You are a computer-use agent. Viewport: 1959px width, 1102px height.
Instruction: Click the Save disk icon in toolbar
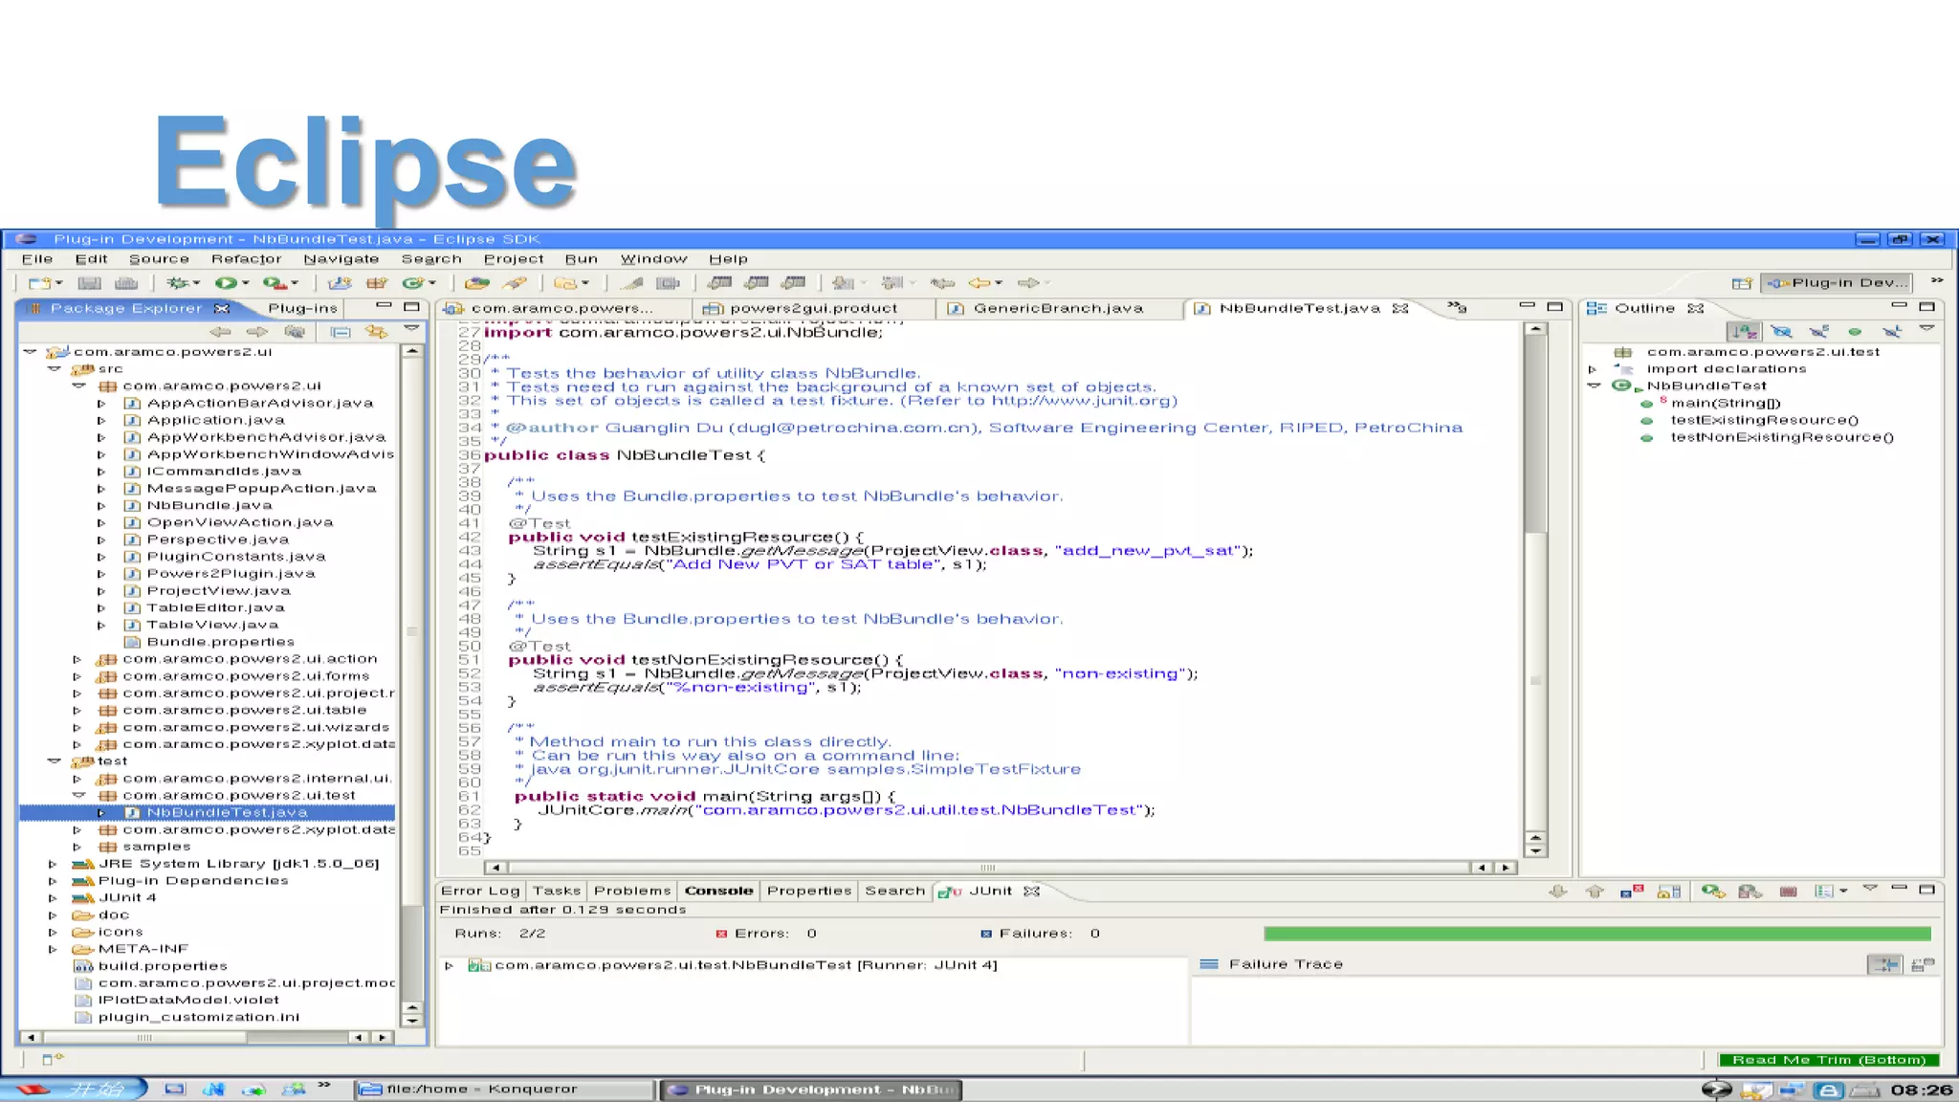pos(89,283)
